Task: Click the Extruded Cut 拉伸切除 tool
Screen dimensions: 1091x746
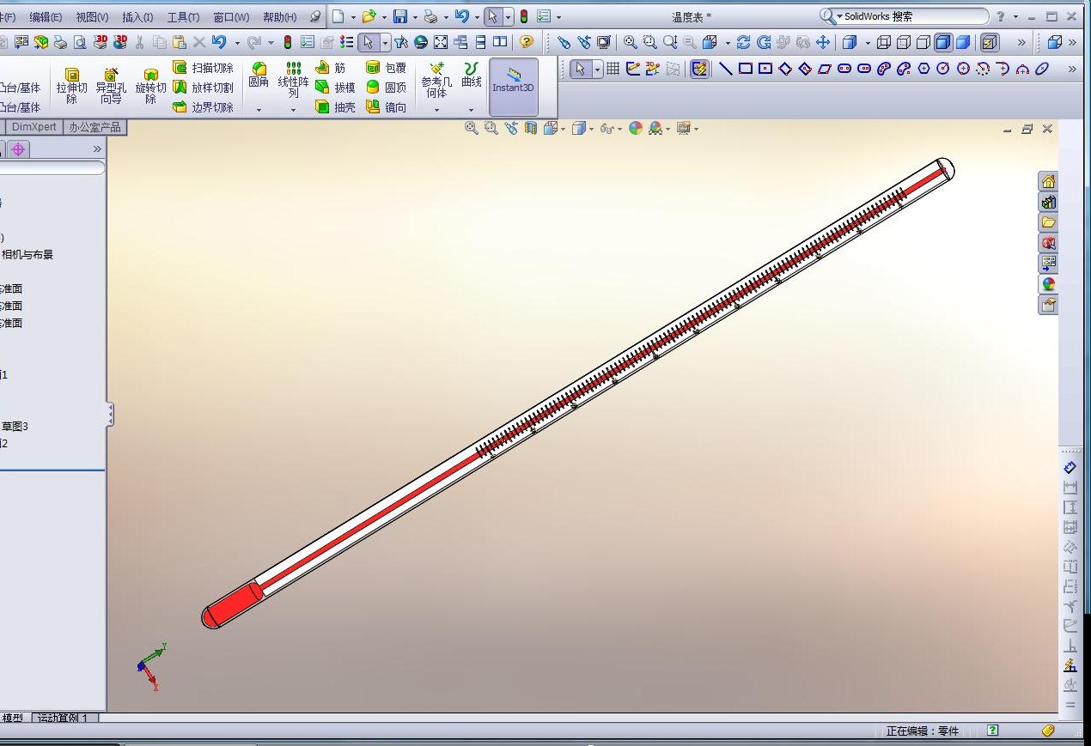Action: [x=71, y=87]
